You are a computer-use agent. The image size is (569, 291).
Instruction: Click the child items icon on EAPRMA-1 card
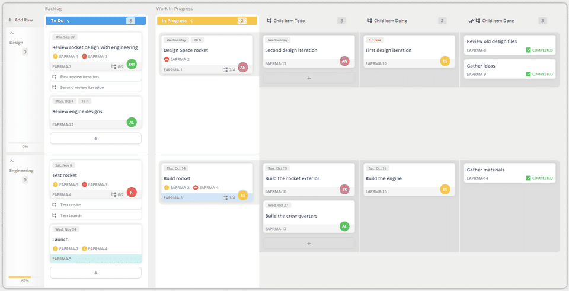(x=225, y=70)
